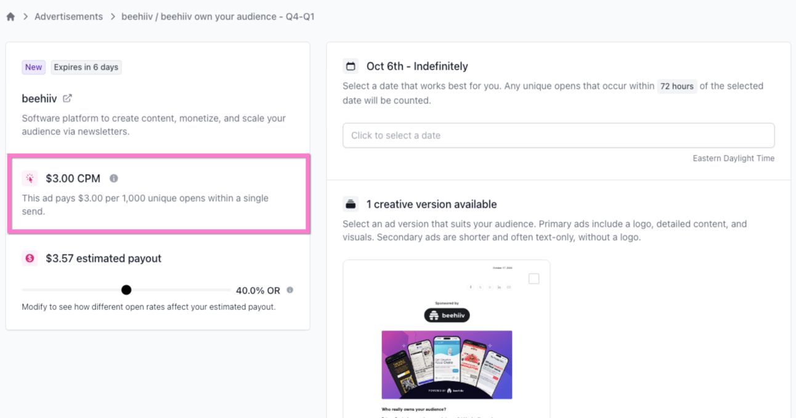Select the calendar icon near Oct 6th
Image resolution: width=796 pixels, height=418 pixels.
point(351,66)
